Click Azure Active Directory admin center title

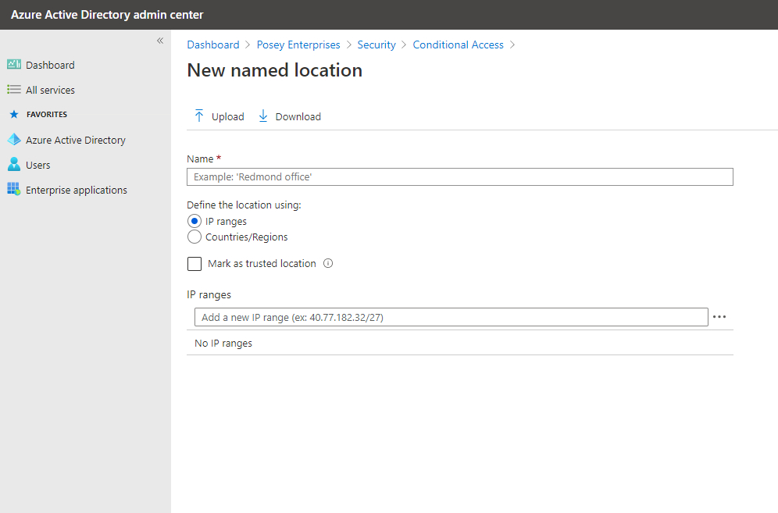pyautogui.click(x=107, y=15)
